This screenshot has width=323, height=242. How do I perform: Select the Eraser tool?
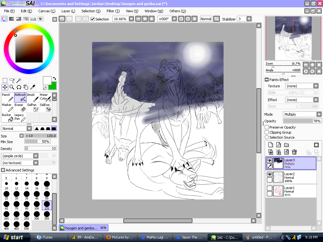[x=20, y=107]
